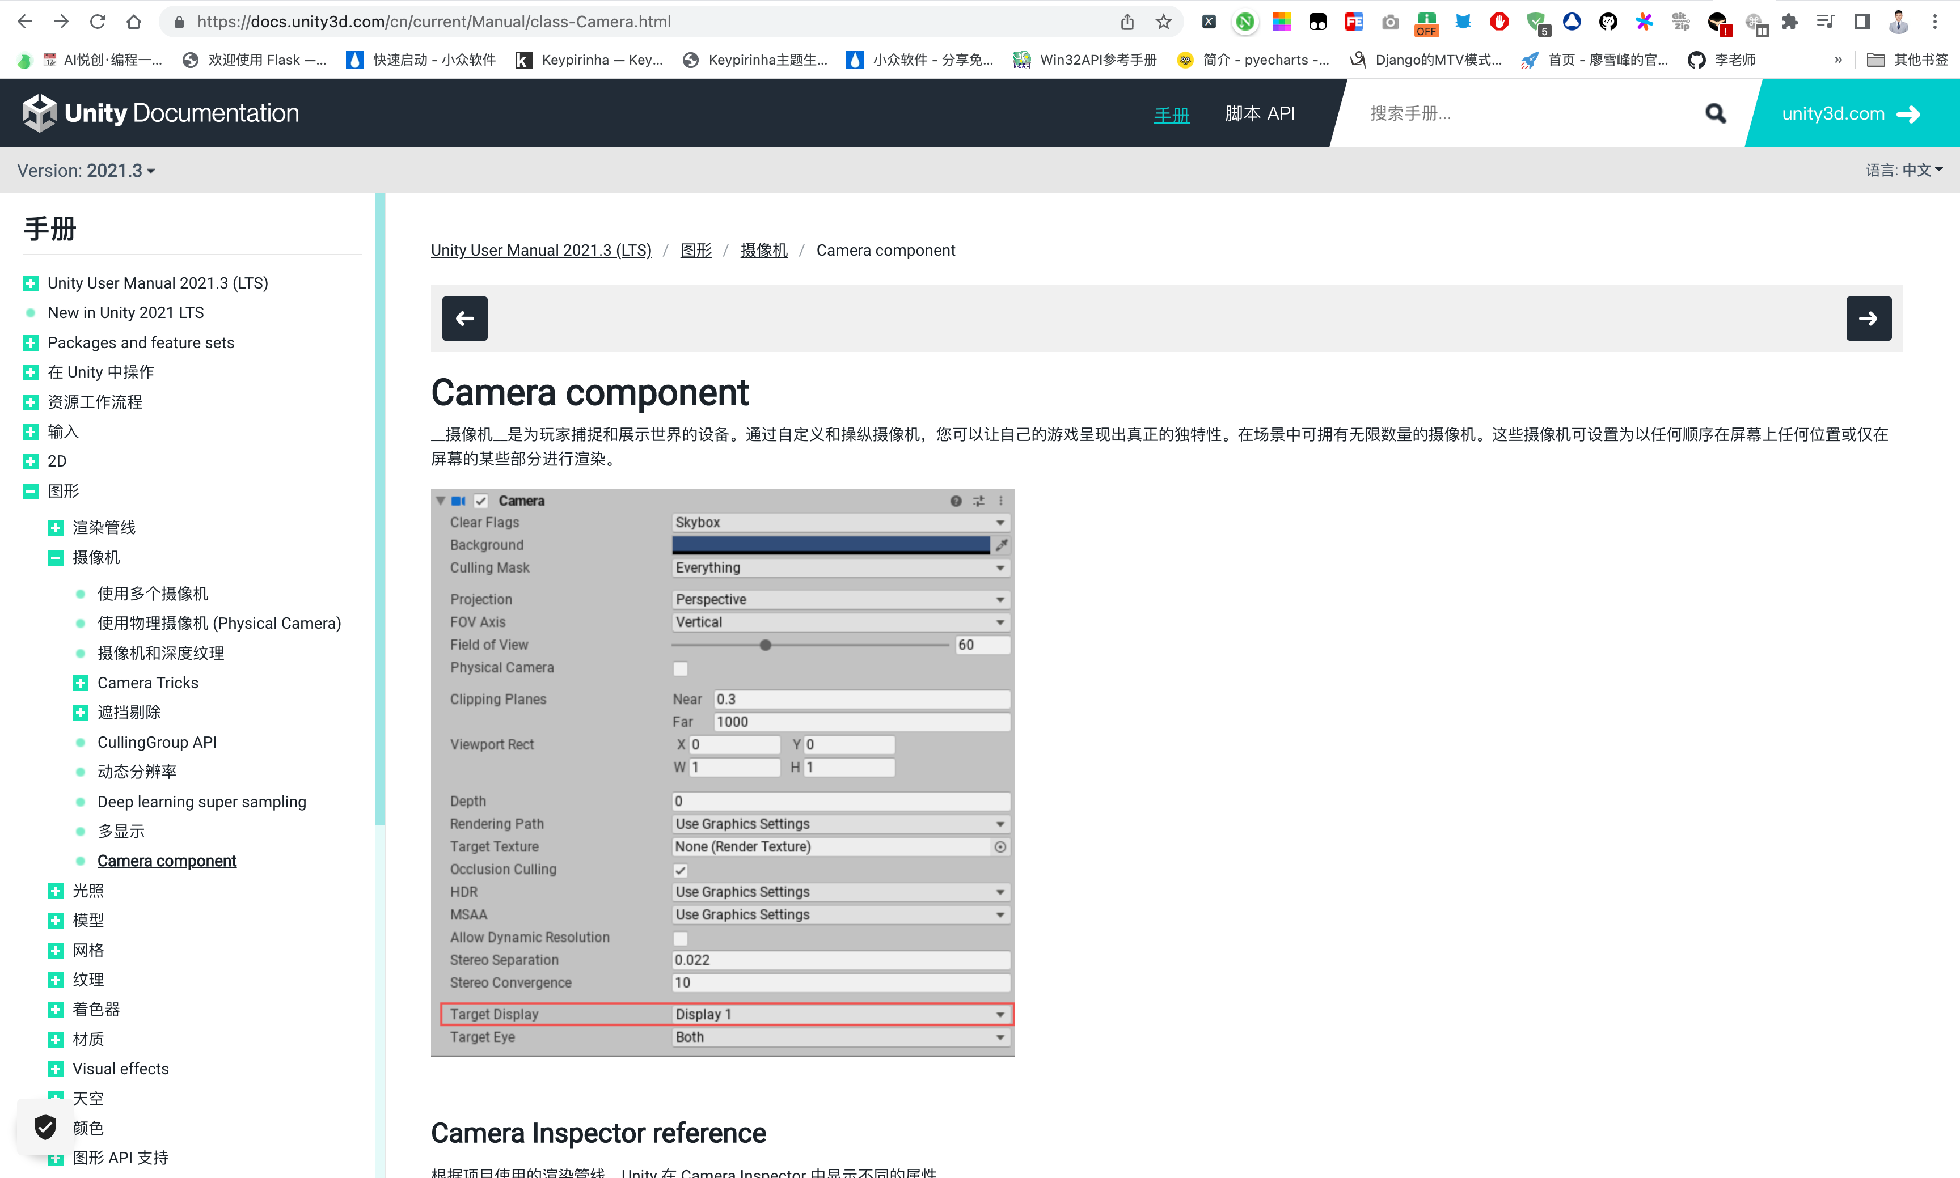
Task: Open Chrome three-dot menu
Action: point(1934,22)
